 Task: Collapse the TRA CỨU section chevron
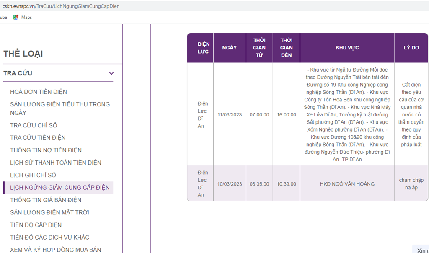111,73
